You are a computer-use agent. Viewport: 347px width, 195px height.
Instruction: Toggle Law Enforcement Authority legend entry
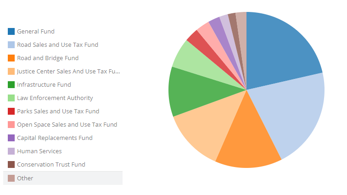click(55, 98)
